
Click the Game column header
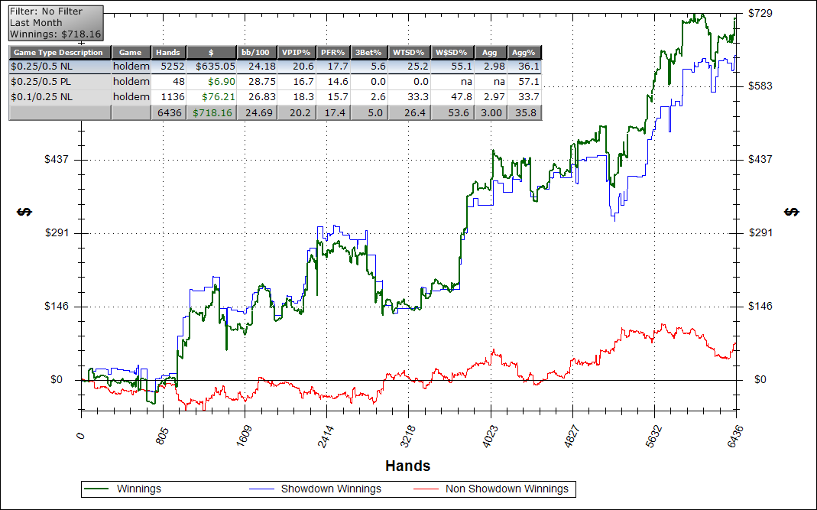coord(131,52)
